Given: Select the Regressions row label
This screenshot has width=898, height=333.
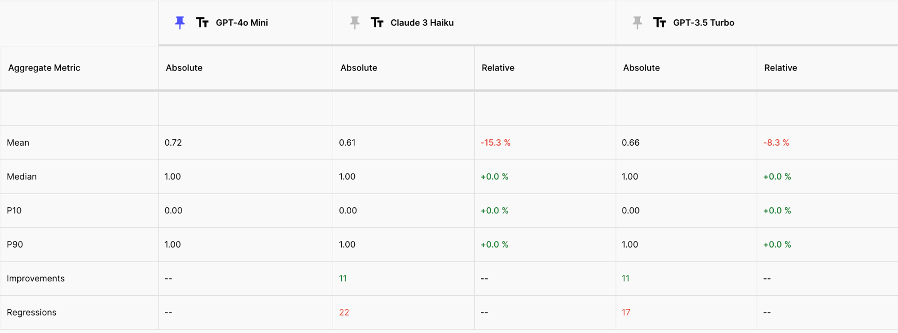Looking at the screenshot, I should pos(31,312).
